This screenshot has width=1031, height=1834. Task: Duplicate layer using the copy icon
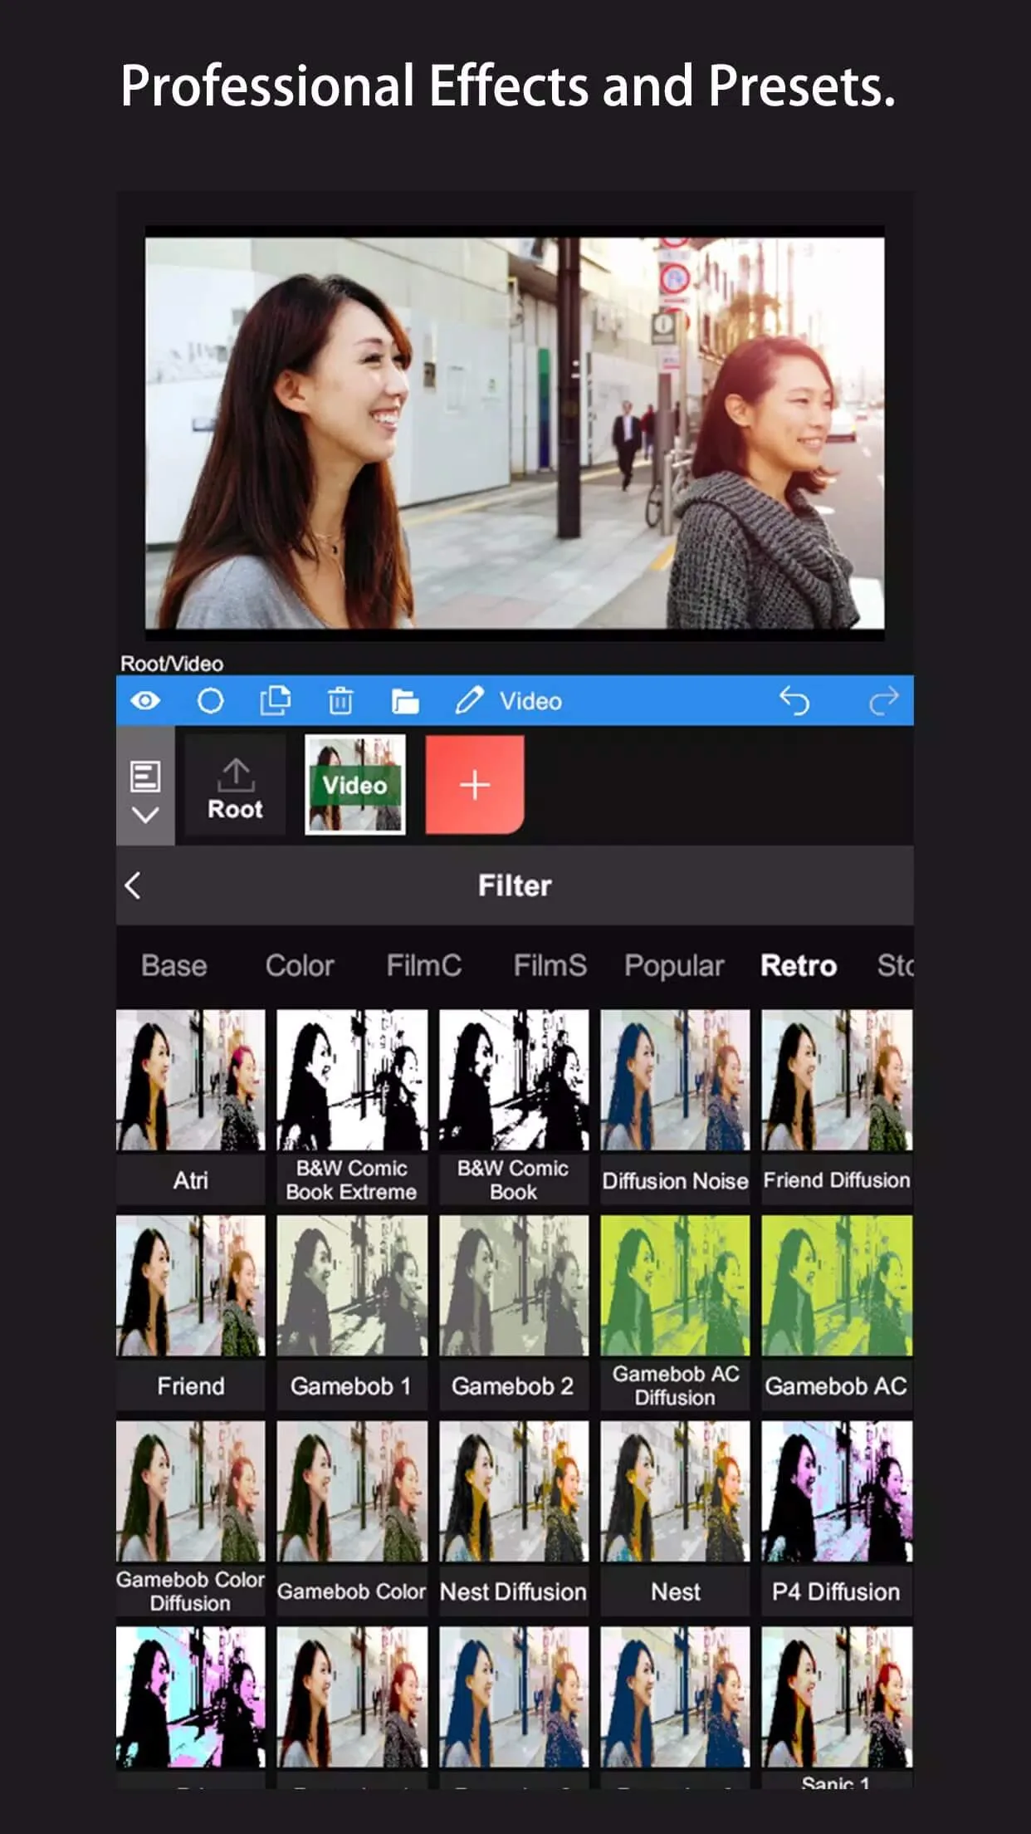pos(275,701)
